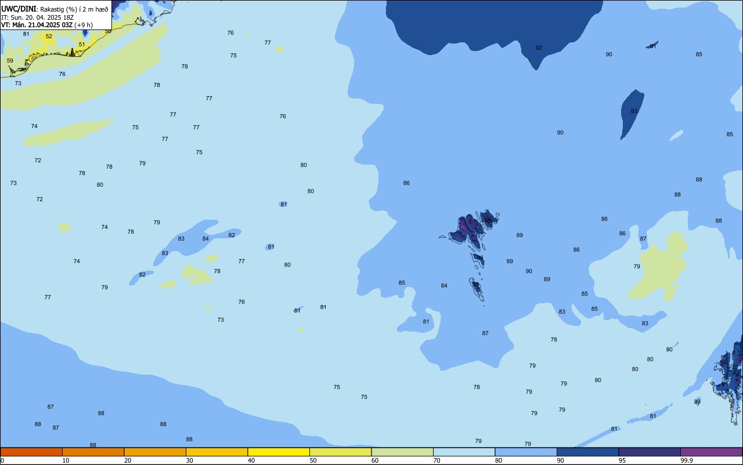Select the '52' humidity value on the map
Image resolution: width=743 pixels, height=465 pixels.
click(x=49, y=37)
